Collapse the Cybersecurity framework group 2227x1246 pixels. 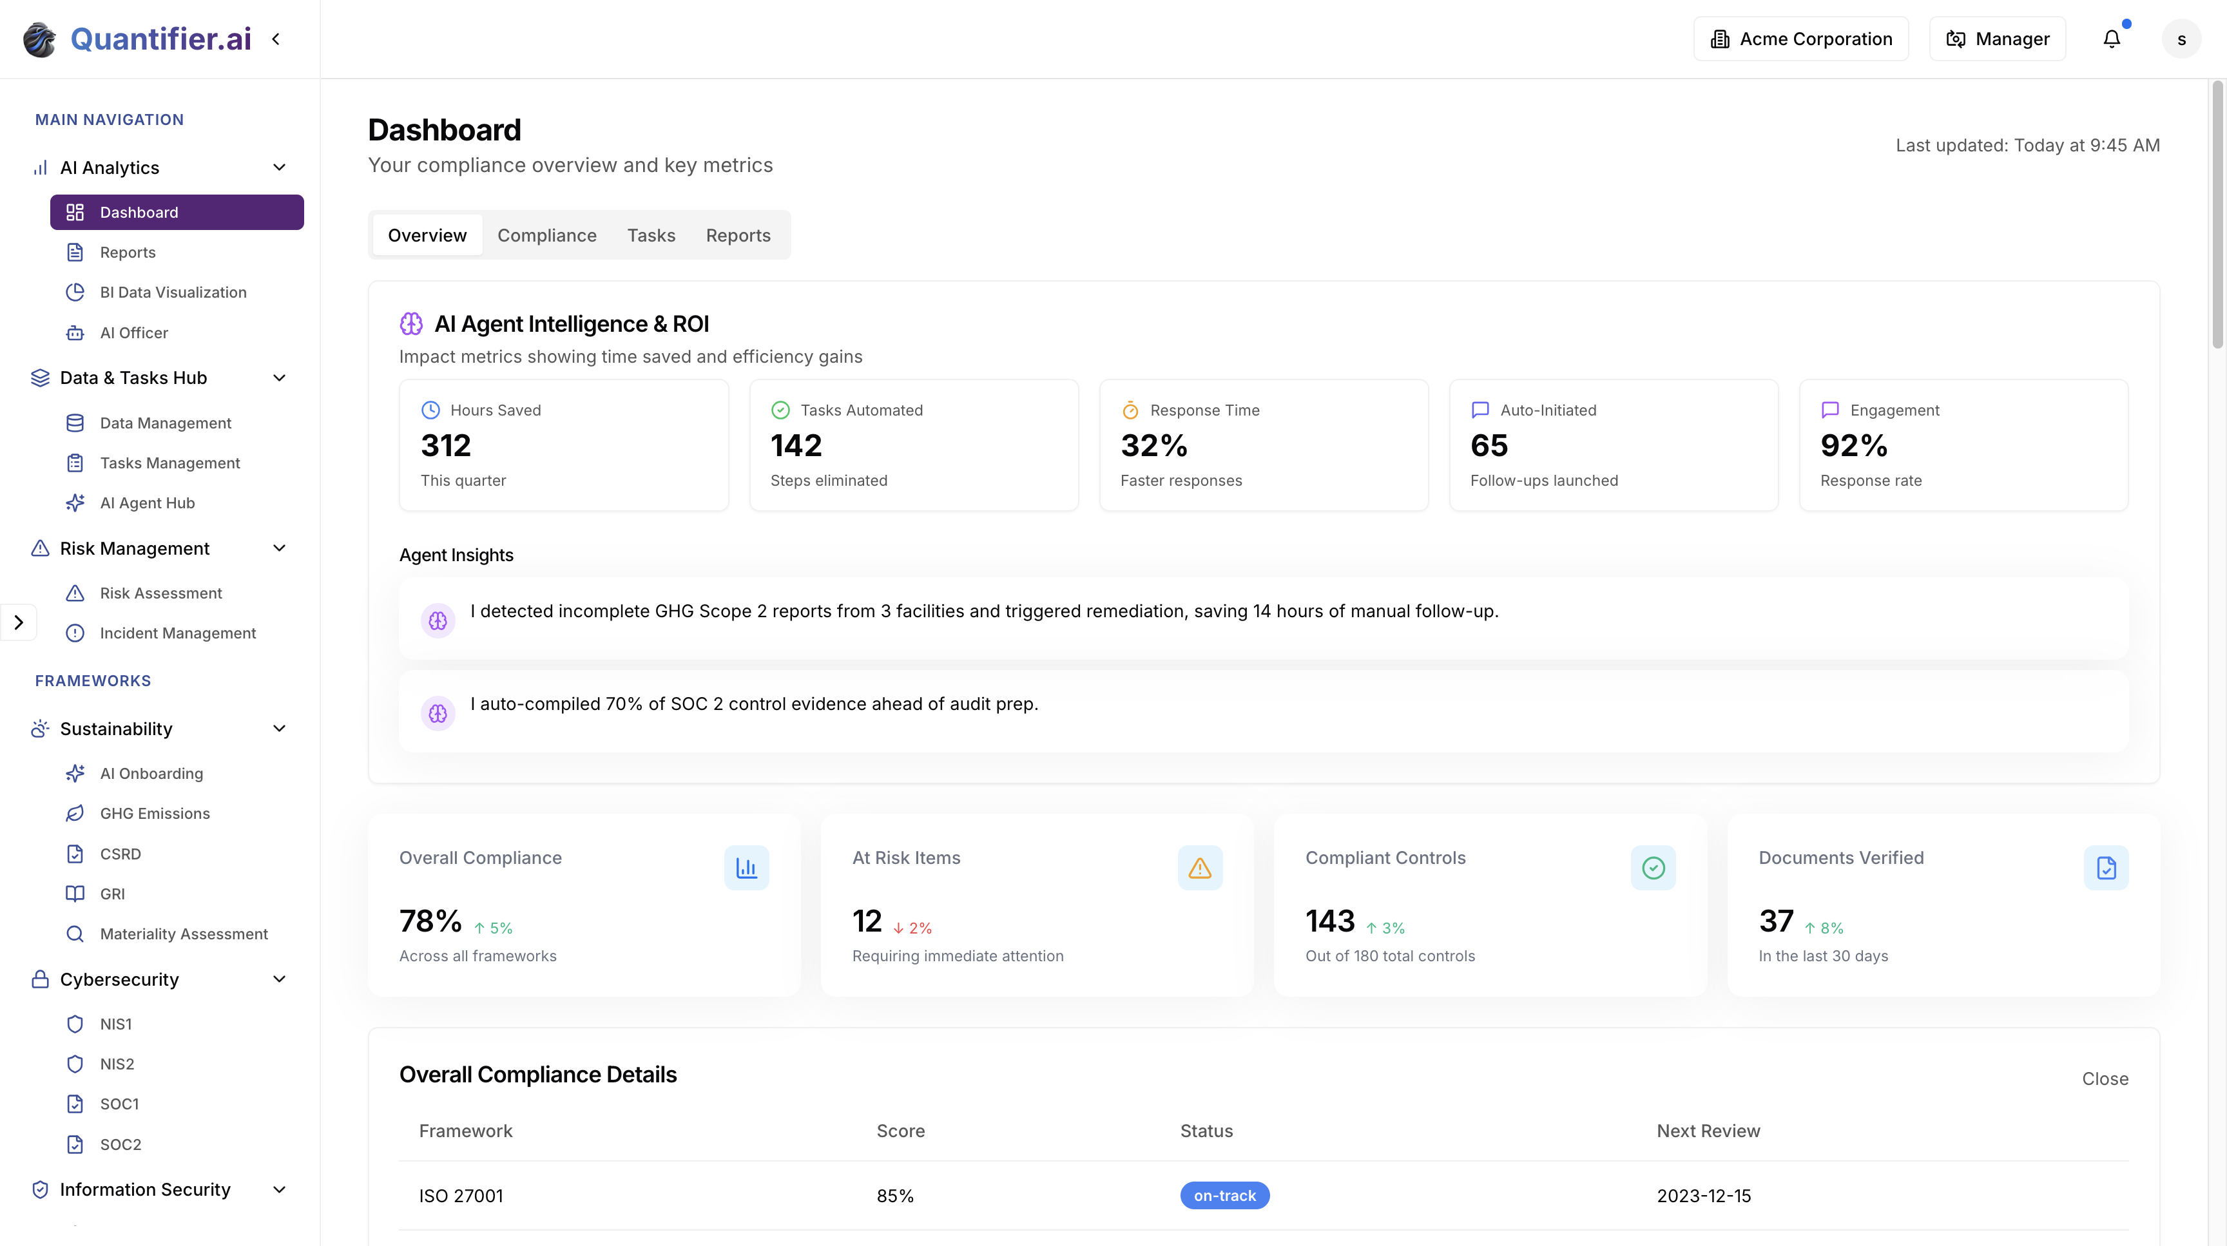(x=279, y=979)
